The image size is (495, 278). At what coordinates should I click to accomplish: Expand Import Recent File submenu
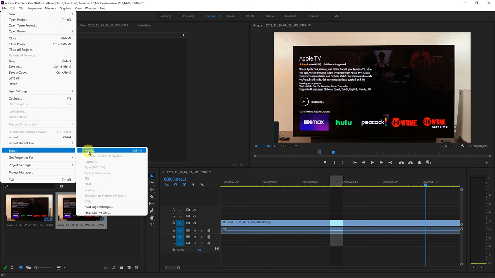pyautogui.click(x=38, y=143)
